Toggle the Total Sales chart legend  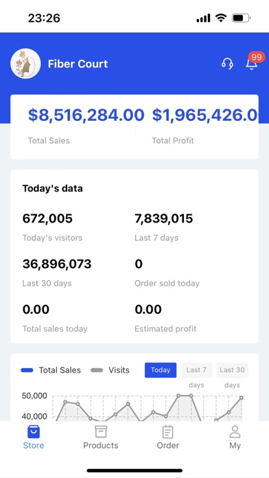[51, 370]
